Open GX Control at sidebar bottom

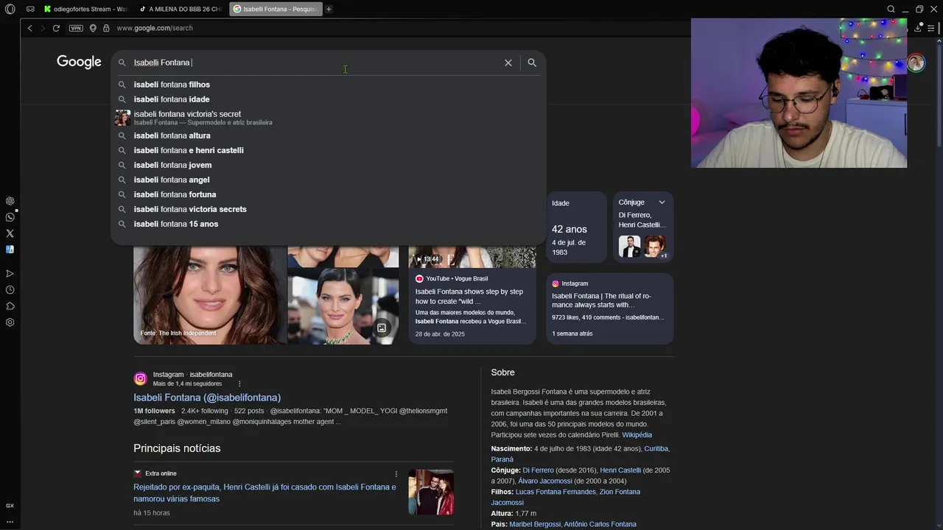pyautogui.click(x=10, y=506)
